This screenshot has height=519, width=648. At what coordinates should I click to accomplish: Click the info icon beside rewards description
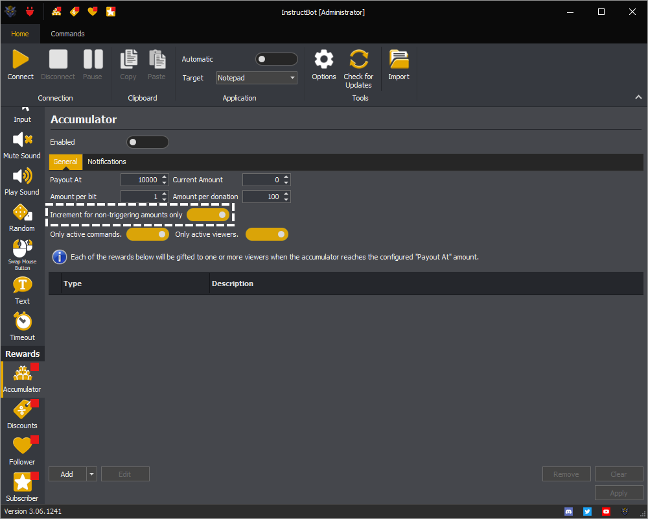tap(60, 257)
